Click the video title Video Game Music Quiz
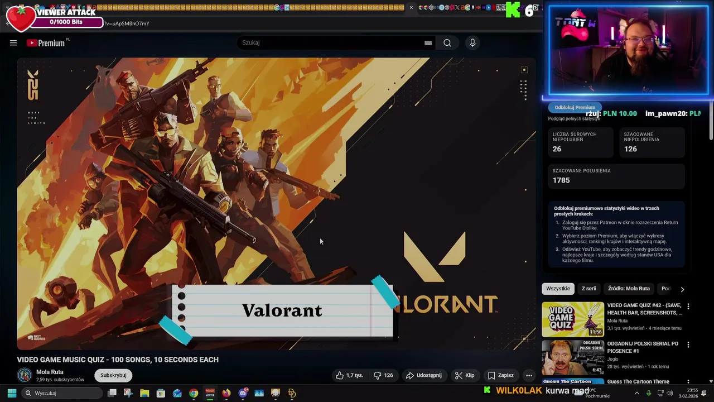This screenshot has width=714, height=402. pos(118,360)
